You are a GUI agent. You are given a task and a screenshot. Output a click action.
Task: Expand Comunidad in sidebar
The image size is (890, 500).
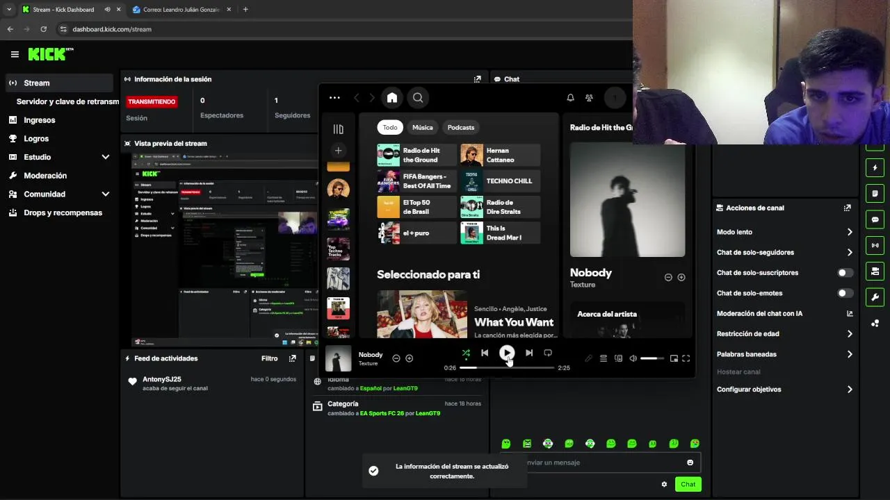(106, 194)
